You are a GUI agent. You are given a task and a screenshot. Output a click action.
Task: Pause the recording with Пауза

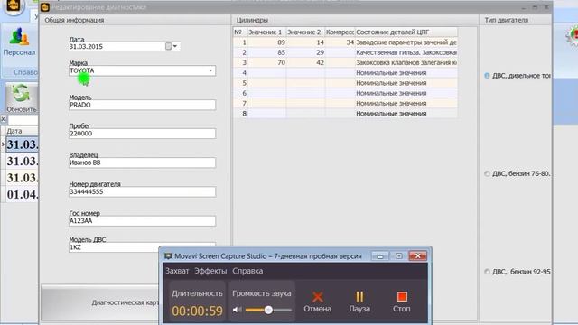click(x=359, y=302)
